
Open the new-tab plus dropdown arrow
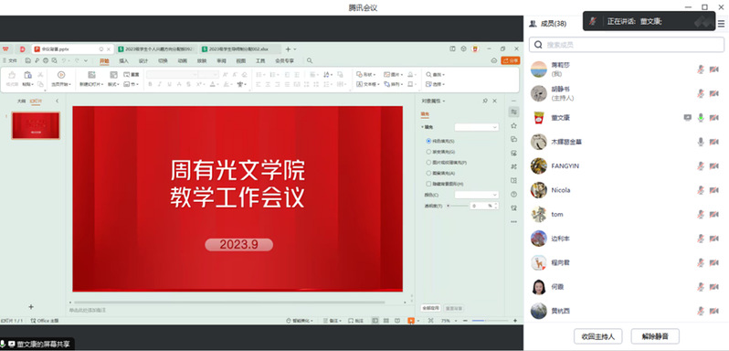coord(295,48)
